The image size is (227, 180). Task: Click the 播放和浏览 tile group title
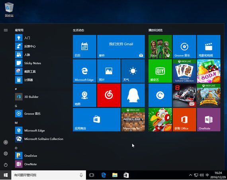click(x=155, y=30)
